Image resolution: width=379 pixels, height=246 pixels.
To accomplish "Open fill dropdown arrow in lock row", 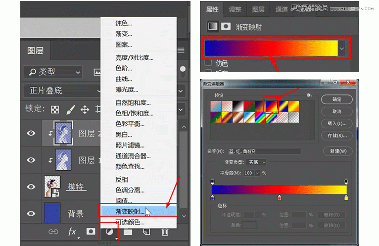I will click(181, 110).
